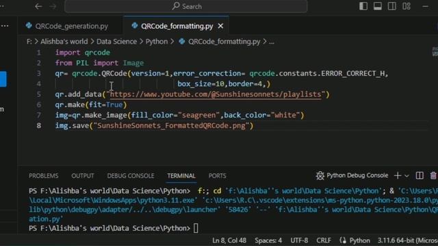The width and height of the screenshot is (438, 246).
Task: Create a new terminal with plus icon
Action: coord(397,176)
